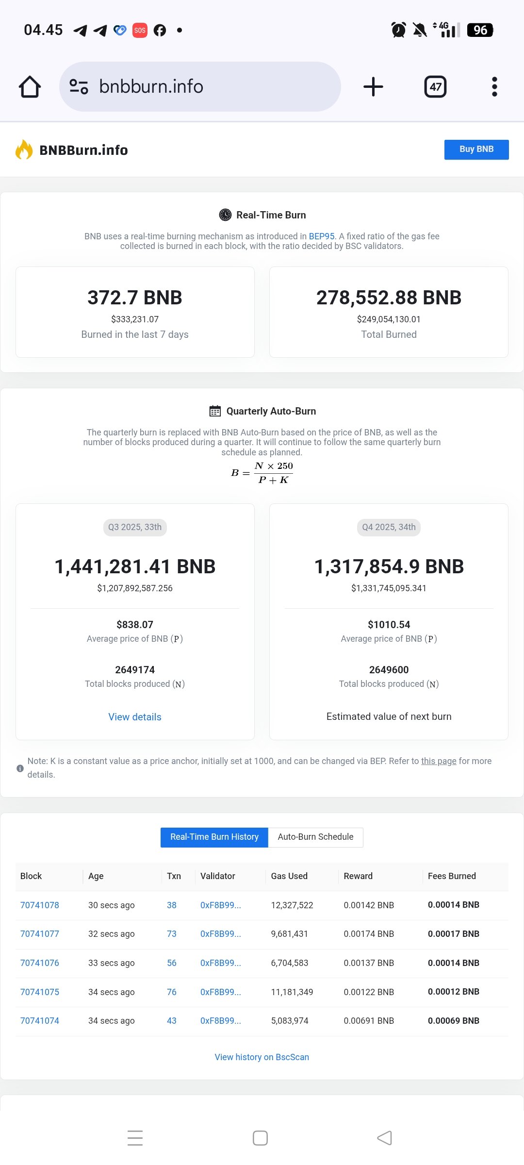Open transaction count 73 link
This screenshot has width=524, height=1165.
pos(172,934)
